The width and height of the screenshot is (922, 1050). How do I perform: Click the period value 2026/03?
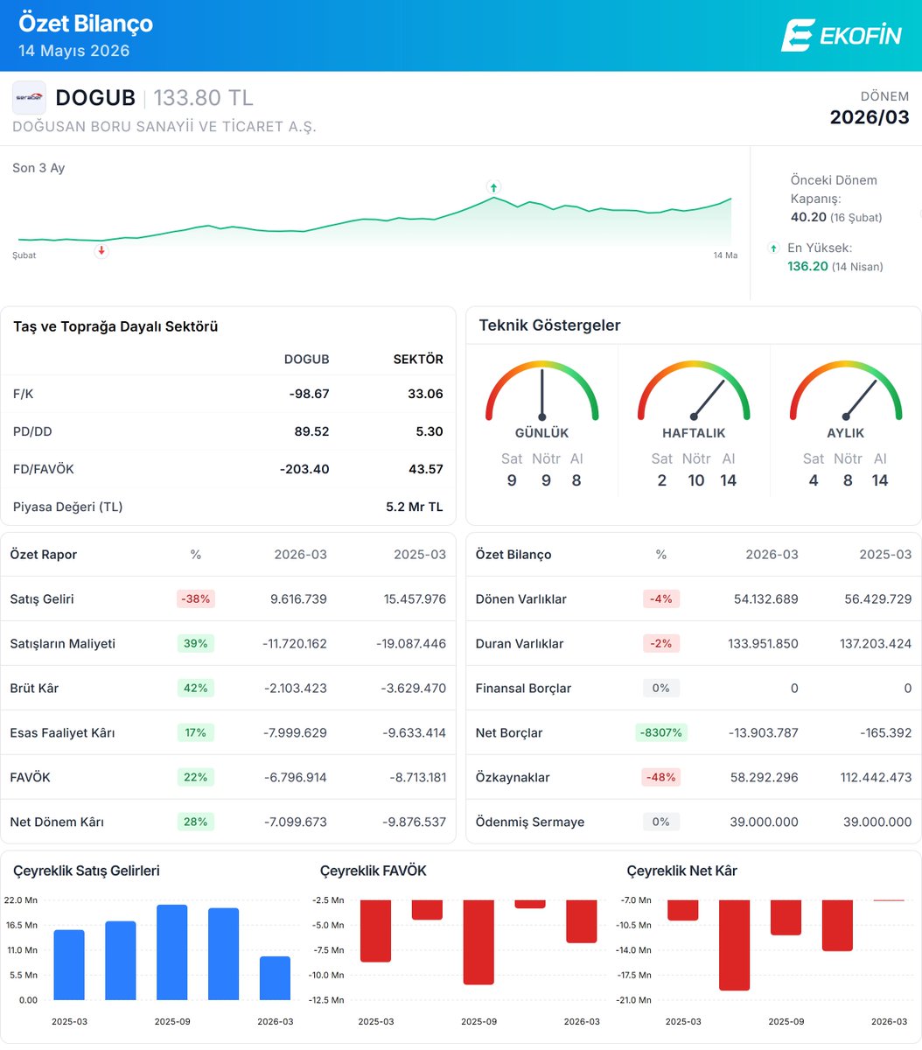(870, 117)
